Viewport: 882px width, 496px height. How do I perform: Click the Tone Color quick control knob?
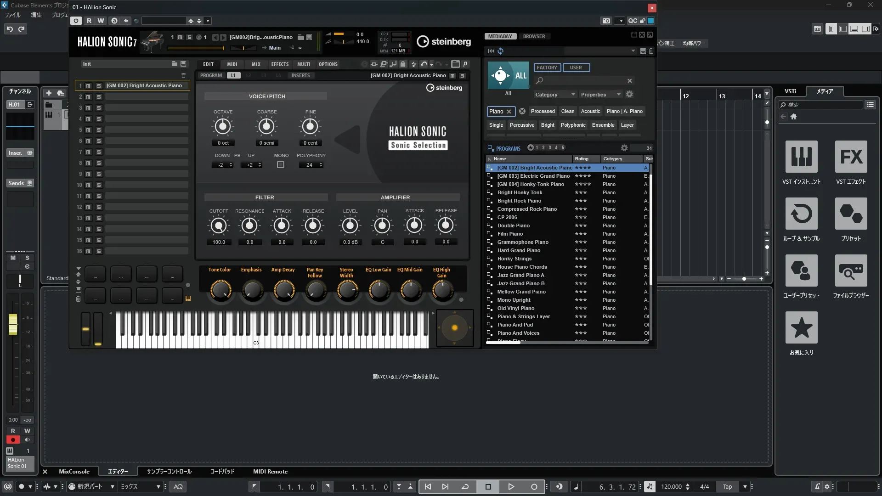(x=220, y=290)
